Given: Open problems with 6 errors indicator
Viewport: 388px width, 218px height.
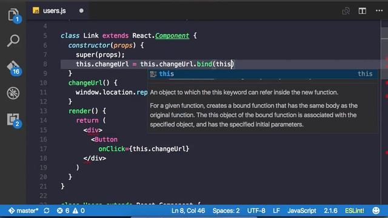Looking at the screenshot, I should (x=63, y=211).
